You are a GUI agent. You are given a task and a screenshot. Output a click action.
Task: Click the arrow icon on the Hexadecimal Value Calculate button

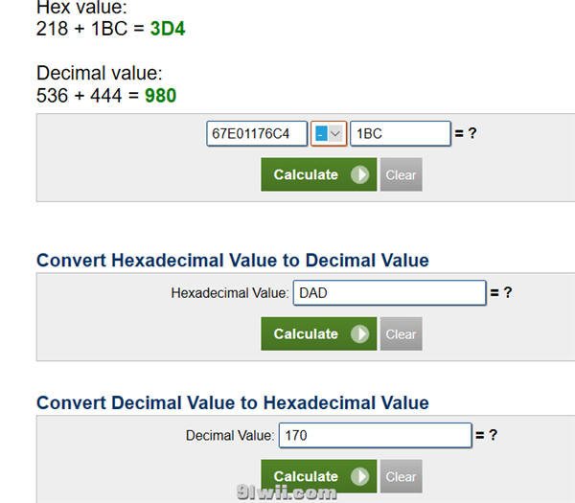coord(359,333)
